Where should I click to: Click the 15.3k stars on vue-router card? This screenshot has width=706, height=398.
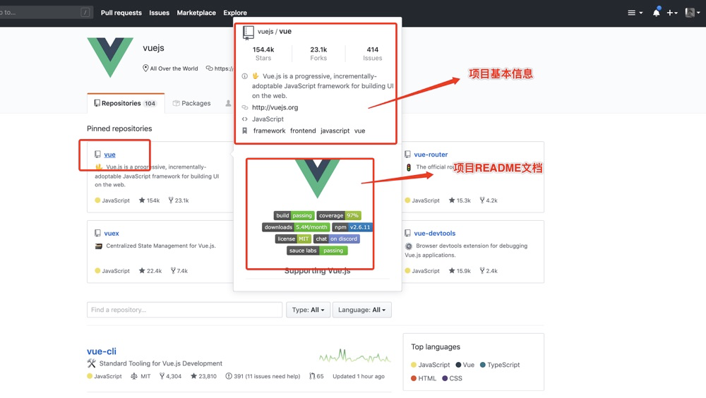(x=460, y=200)
